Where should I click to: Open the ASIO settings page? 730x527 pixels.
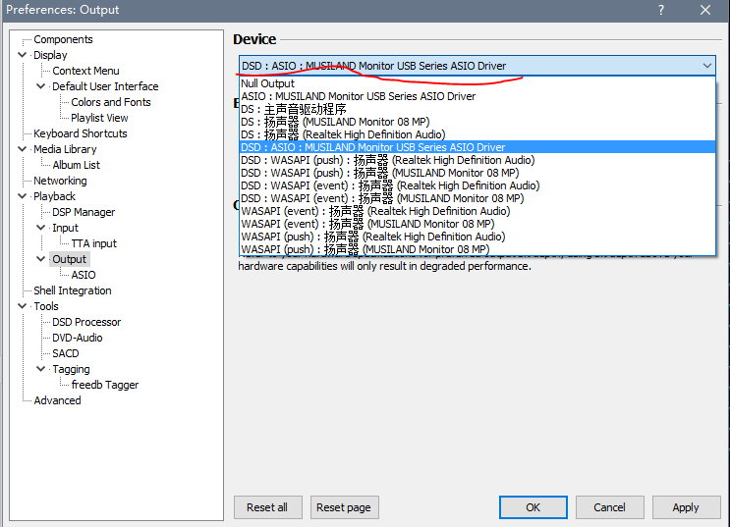click(x=84, y=275)
